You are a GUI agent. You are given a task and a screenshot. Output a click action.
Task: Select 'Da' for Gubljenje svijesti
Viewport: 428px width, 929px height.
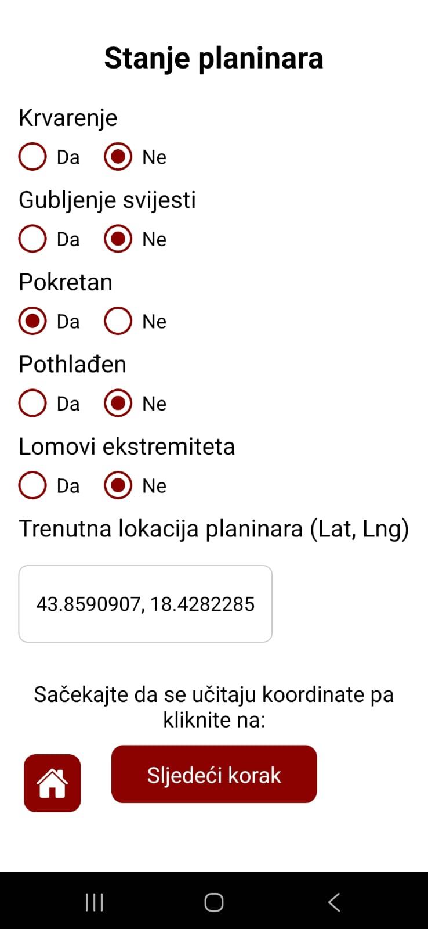(x=32, y=239)
